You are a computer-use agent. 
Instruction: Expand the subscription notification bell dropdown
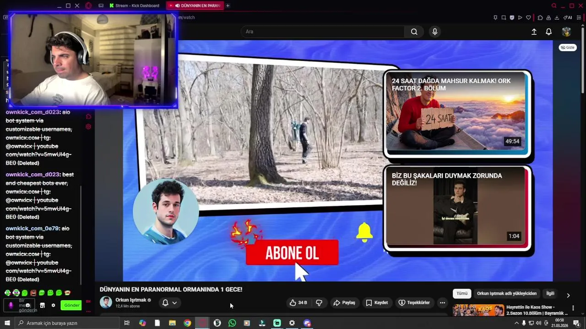point(169,302)
